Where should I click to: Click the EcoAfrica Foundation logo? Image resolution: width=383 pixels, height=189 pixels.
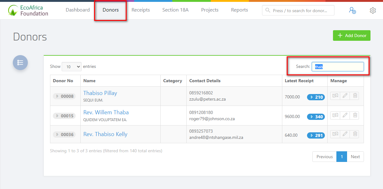point(28,10)
